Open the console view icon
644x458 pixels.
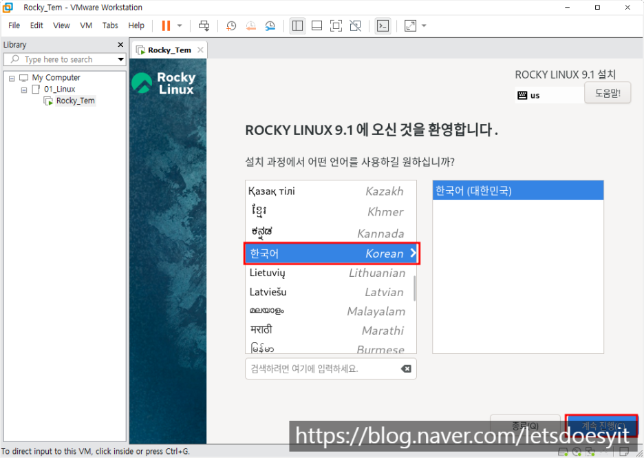pyautogui.click(x=383, y=25)
